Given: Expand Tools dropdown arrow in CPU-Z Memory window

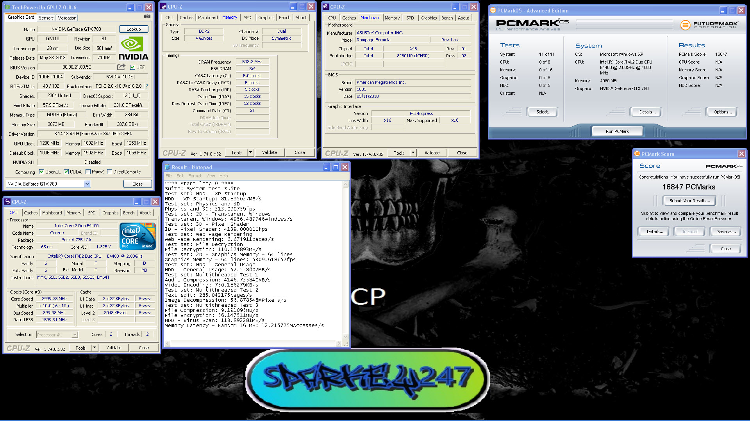Looking at the screenshot, I should click(x=250, y=152).
